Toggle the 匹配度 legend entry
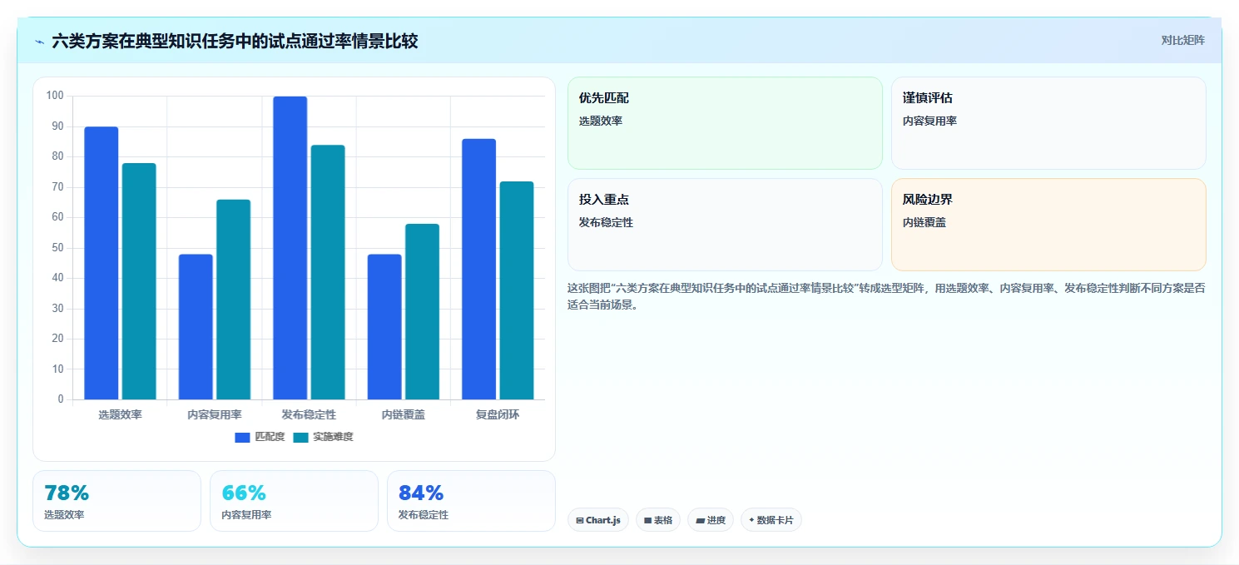Viewport: 1239px width, 565px height. [x=260, y=437]
